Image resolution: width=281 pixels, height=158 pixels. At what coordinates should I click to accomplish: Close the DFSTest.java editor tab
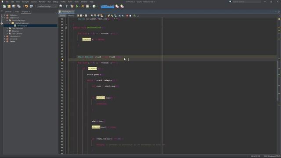[73, 12]
